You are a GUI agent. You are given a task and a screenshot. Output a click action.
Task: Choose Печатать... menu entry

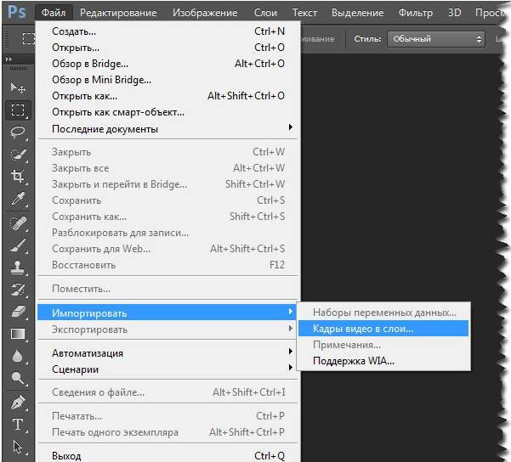[x=167, y=416]
